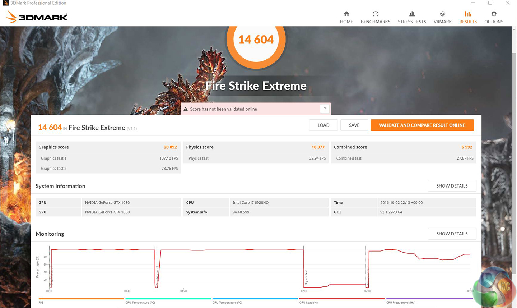517x308 pixels.
Task: Click the 'CPU' label in System information
Action: pyautogui.click(x=190, y=202)
